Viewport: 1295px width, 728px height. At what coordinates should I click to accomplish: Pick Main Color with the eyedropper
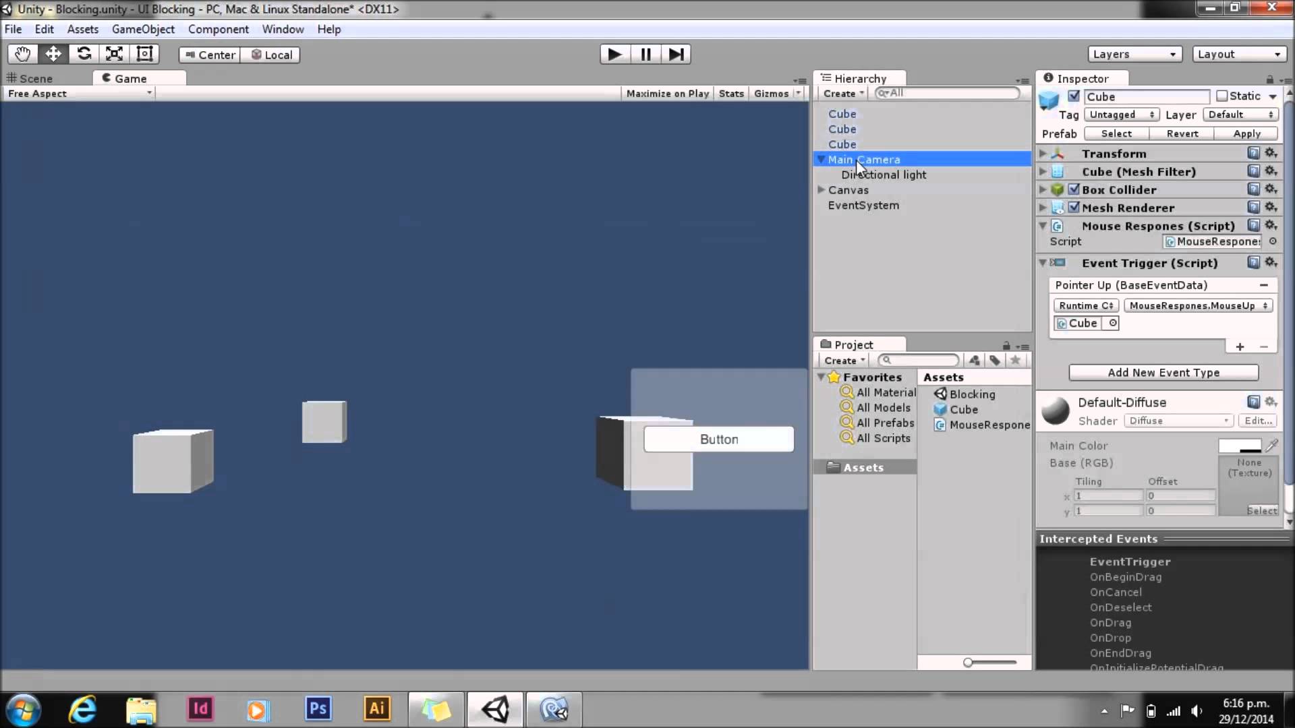click(1272, 446)
